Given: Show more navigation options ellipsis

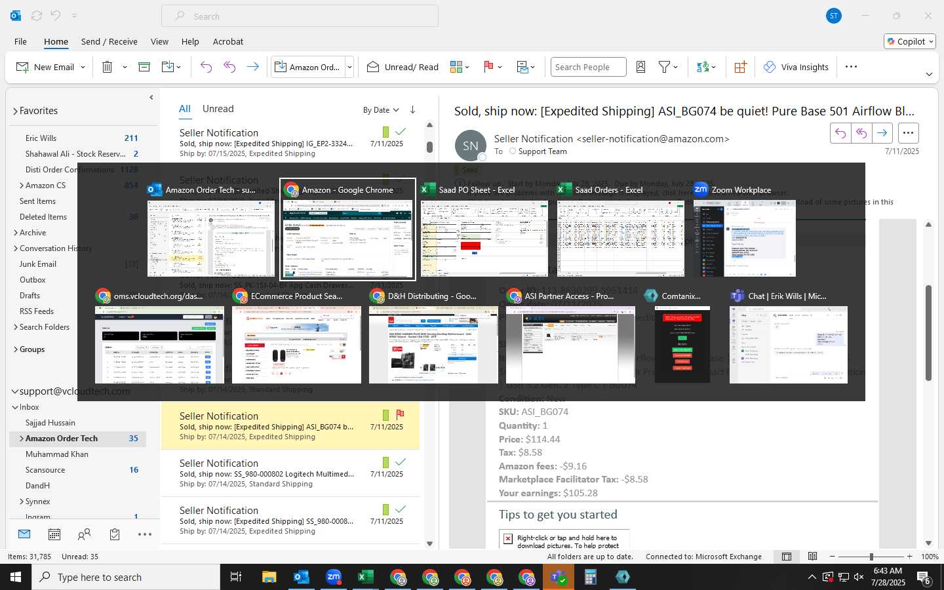Looking at the screenshot, I should (145, 534).
